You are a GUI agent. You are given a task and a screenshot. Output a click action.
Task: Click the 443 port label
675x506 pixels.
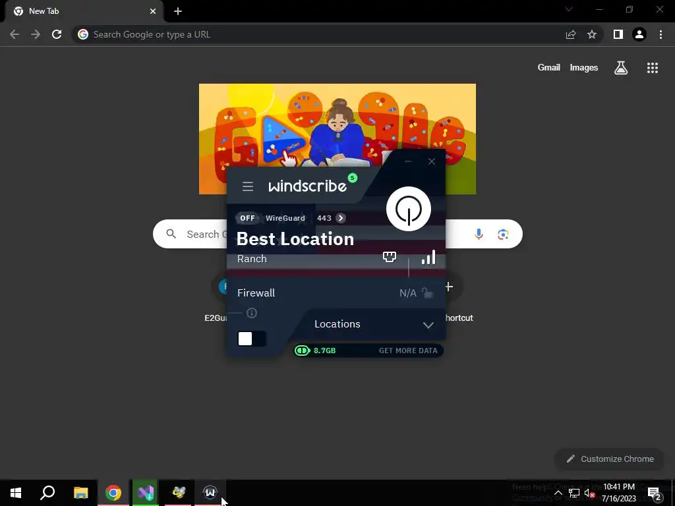[x=324, y=218]
